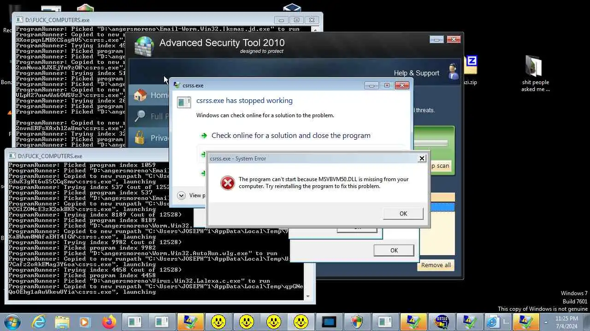Image resolution: width=590 pixels, height=331 pixels.
Task: Launch Internet Explorer pinned next to Start
Action: point(39,321)
